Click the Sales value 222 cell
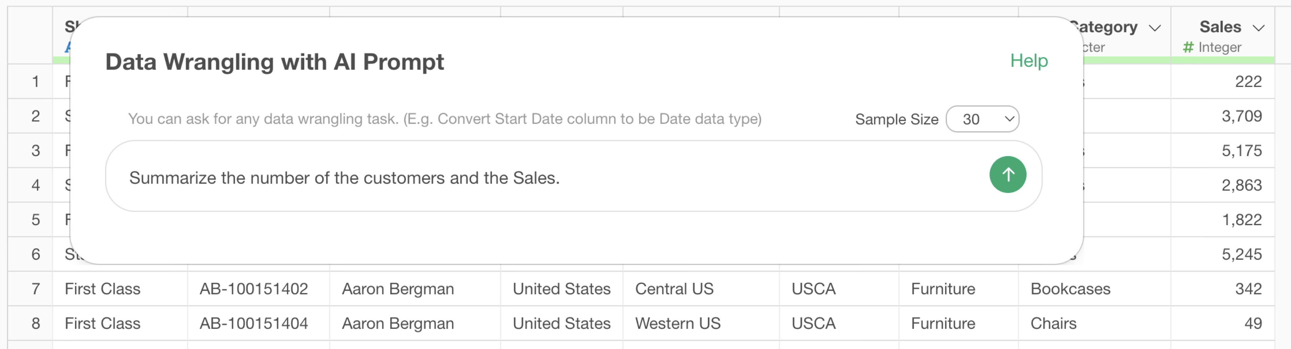 pyautogui.click(x=1247, y=82)
